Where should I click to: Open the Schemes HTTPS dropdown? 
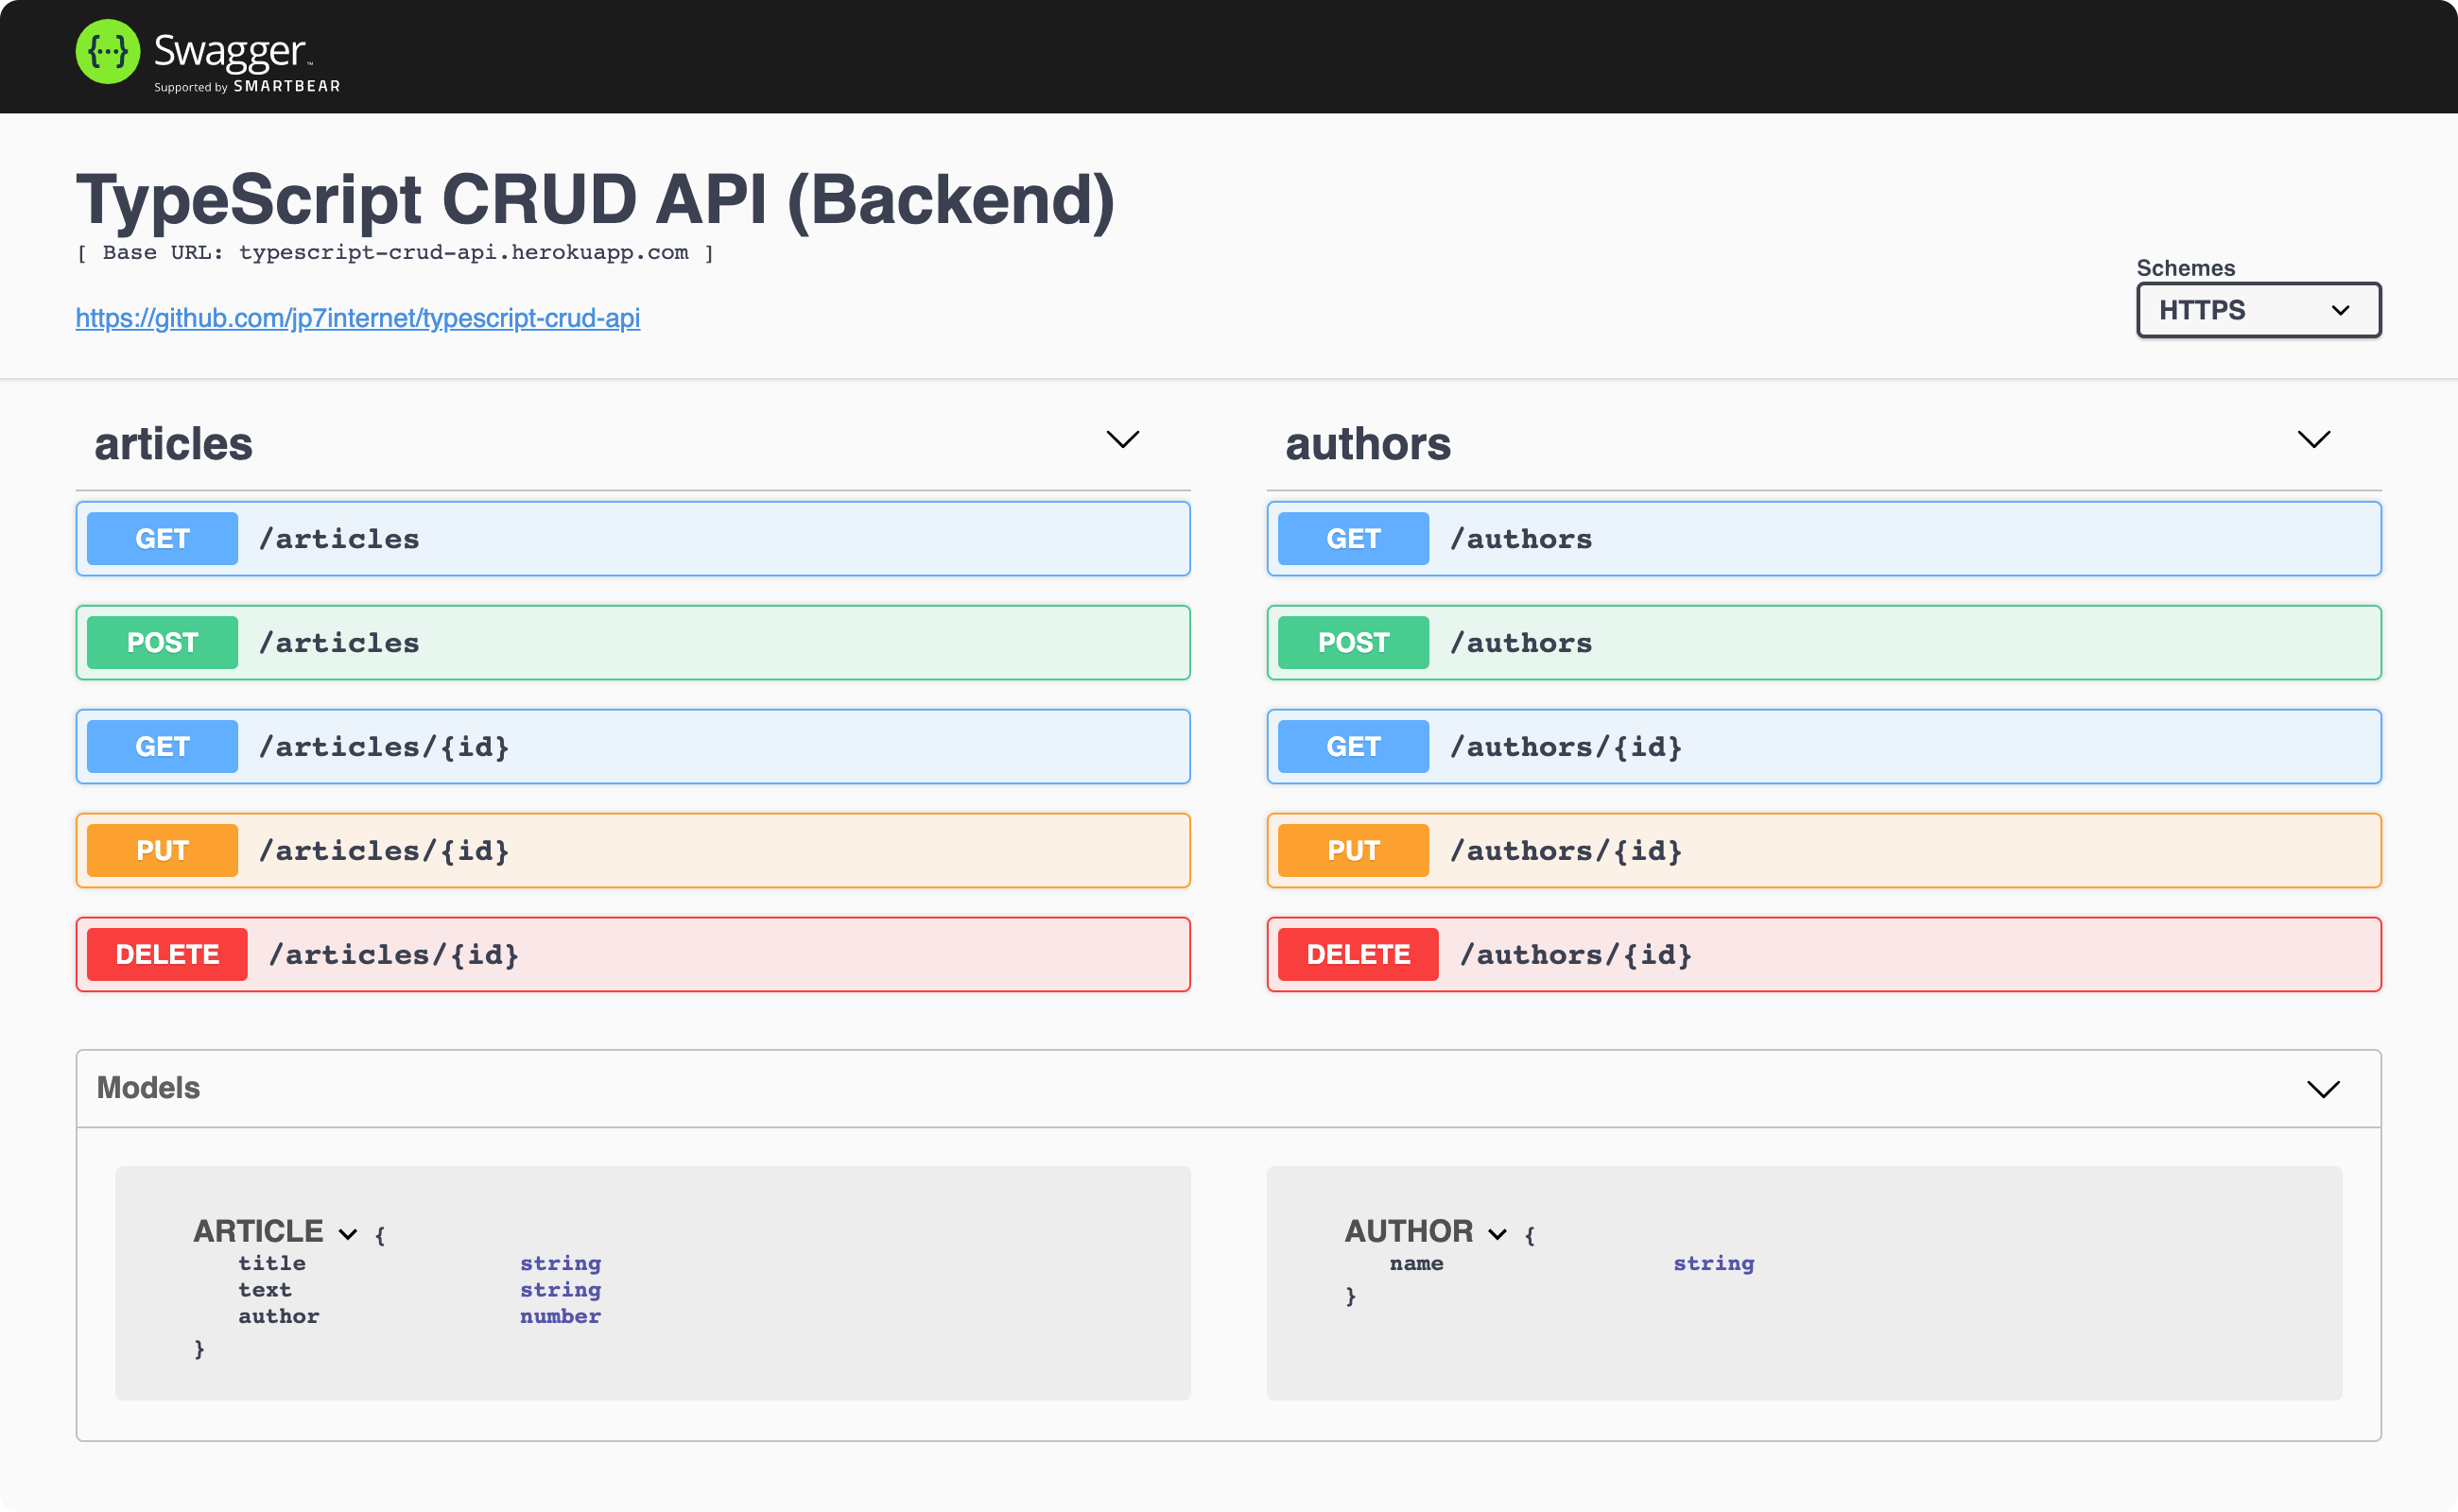pyautogui.click(x=2258, y=311)
